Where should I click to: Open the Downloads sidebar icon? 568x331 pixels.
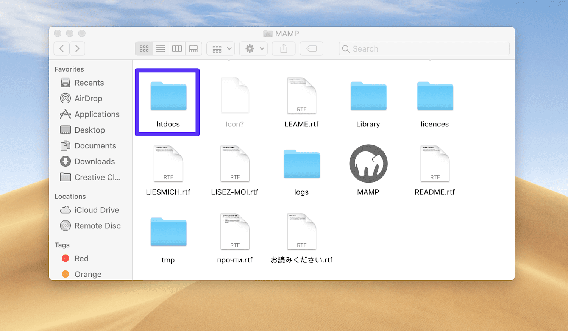[95, 161]
